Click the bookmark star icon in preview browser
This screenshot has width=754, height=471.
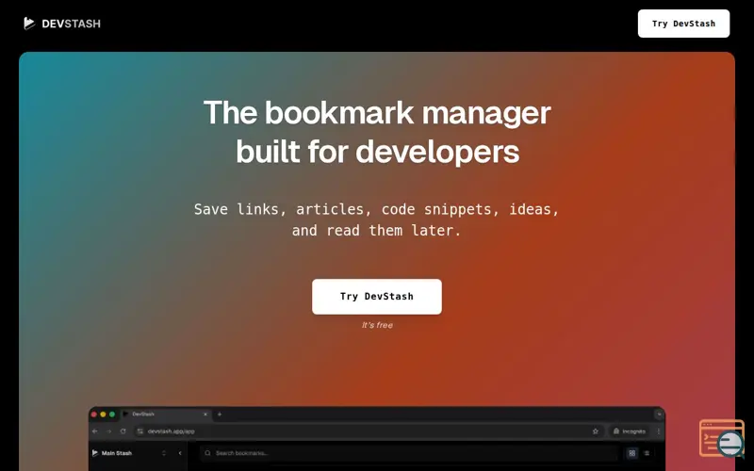click(x=596, y=431)
